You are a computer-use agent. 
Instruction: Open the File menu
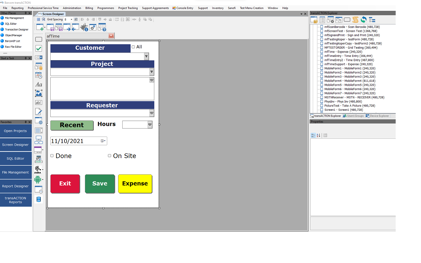point(5,8)
